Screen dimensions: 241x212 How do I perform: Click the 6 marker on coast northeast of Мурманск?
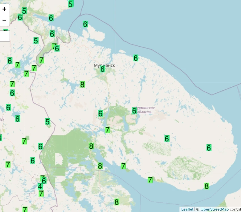coord(136,58)
